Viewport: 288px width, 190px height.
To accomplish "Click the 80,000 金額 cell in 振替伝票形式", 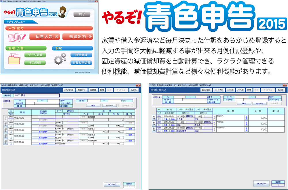I will pyautogui.click(x=258, y=124).
